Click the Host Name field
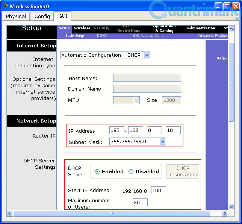242x224 pixels. (x=147, y=78)
